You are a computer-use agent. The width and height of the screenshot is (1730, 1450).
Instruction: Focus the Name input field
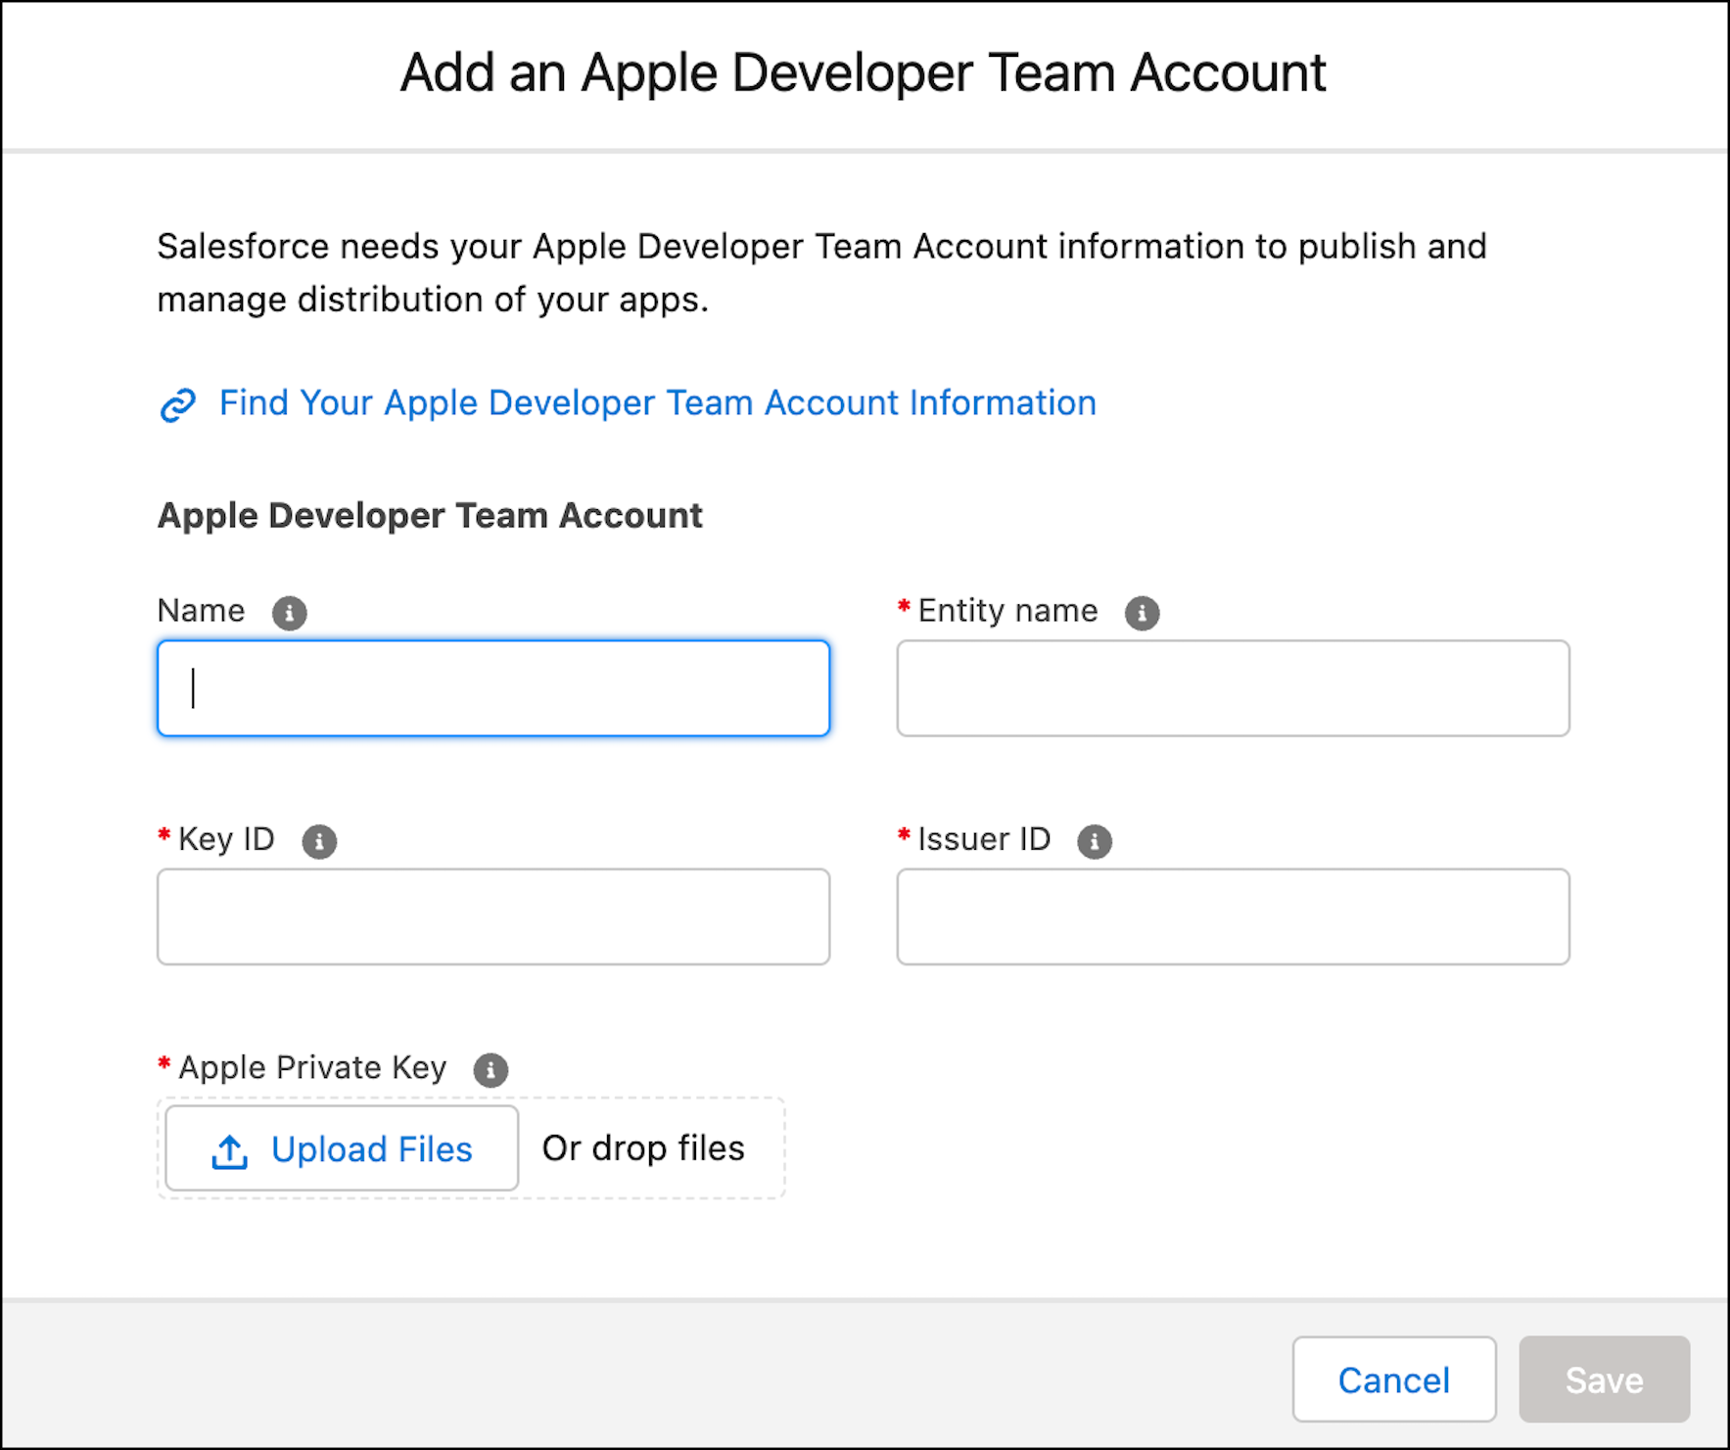(492, 687)
